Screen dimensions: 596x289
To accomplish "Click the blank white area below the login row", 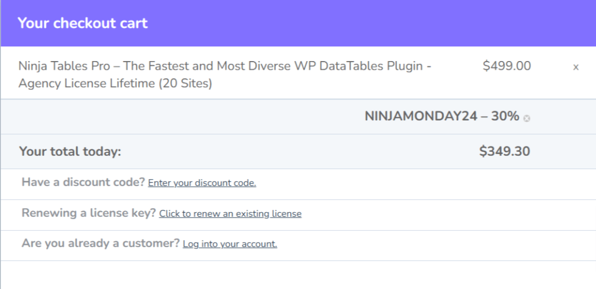I will point(291,275).
